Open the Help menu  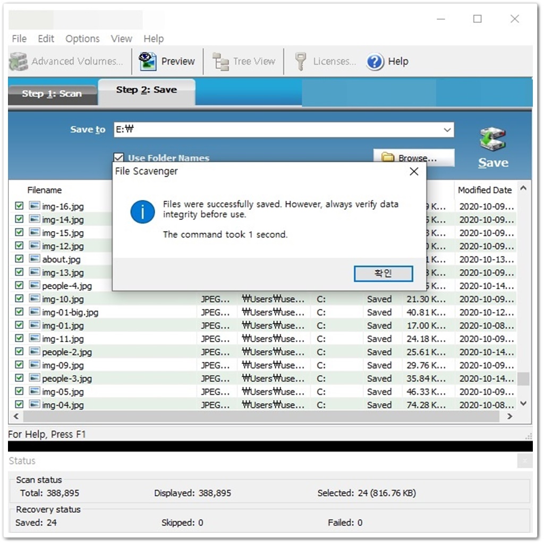click(154, 38)
